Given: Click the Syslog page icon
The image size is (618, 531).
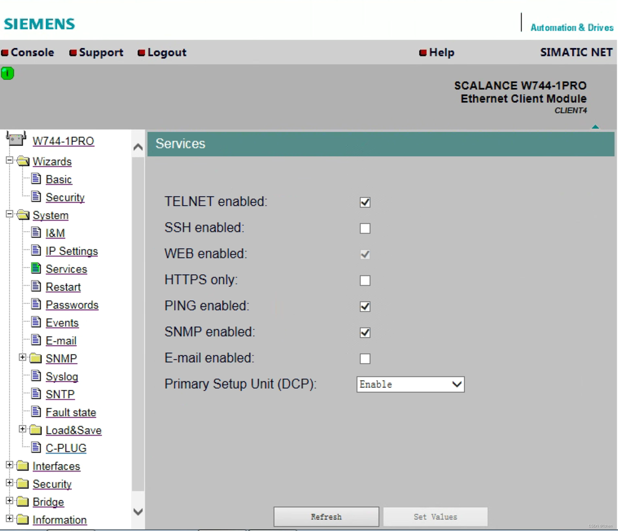Looking at the screenshot, I should click(36, 376).
